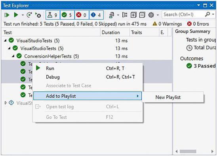This screenshot has width=217, height=156.
Task: Toggle the total tests filter showing 9
Action: click(53, 15)
